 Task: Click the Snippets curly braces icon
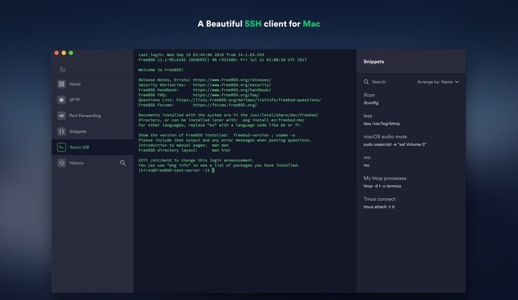click(62, 132)
